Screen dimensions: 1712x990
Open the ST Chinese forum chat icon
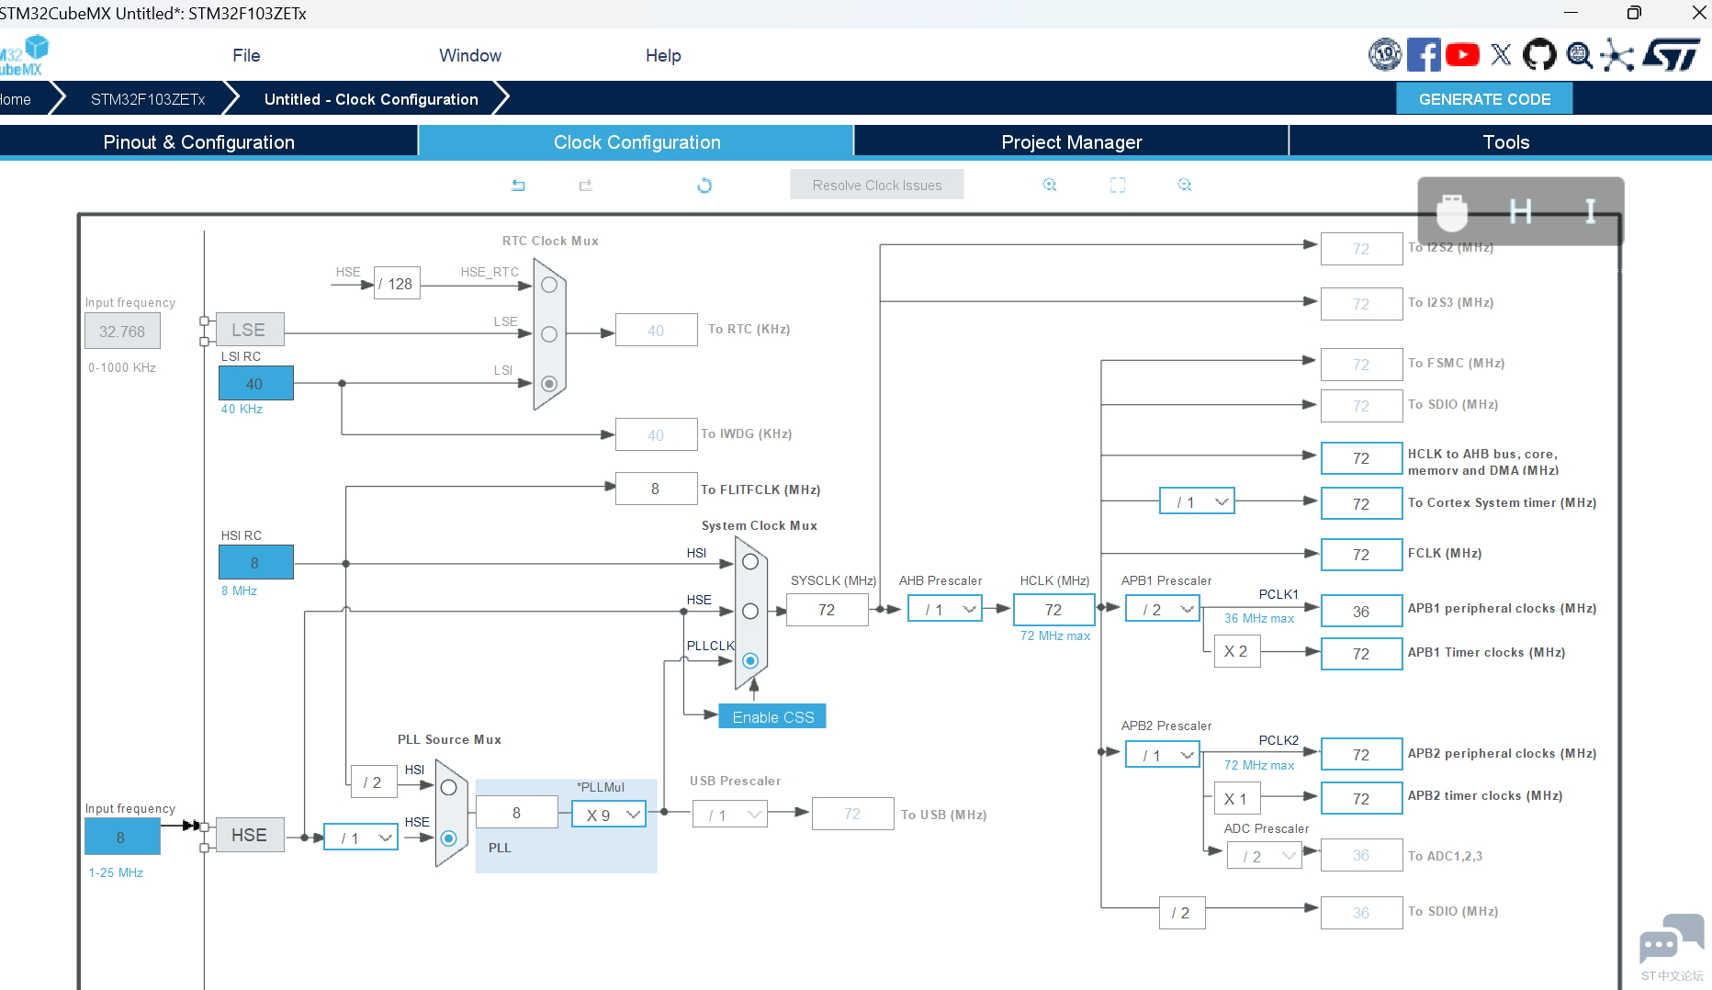click(1672, 940)
